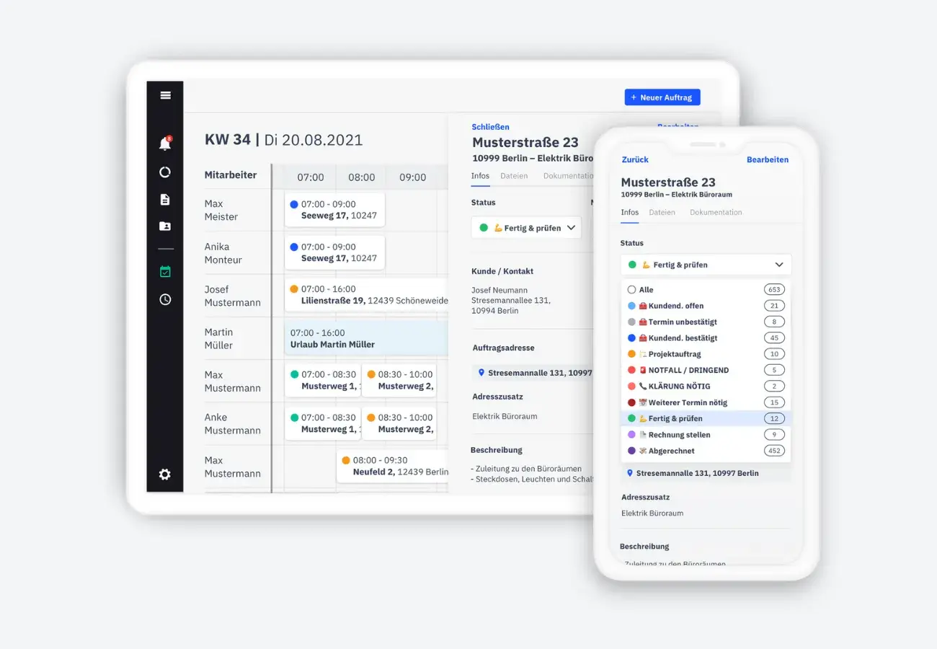Tap Bearbeiten on the phone
Viewport: 937px width, 649px height.
tap(768, 159)
